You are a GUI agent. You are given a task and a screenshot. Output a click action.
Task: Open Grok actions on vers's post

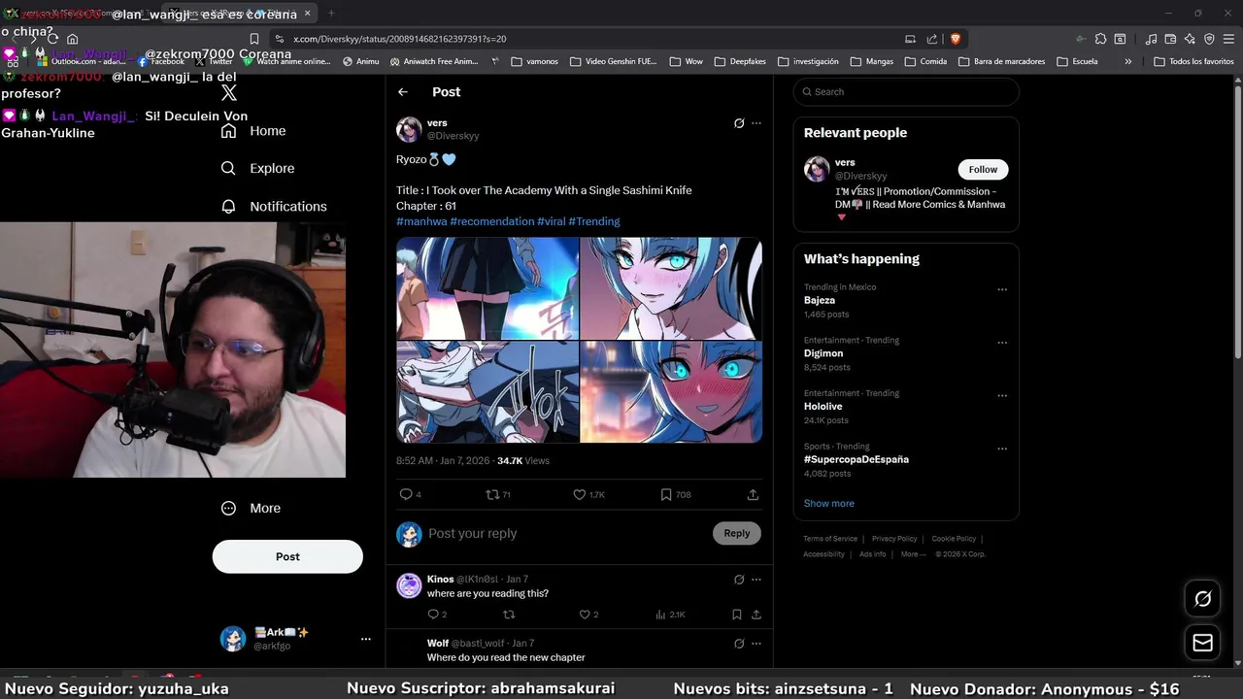point(739,123)
